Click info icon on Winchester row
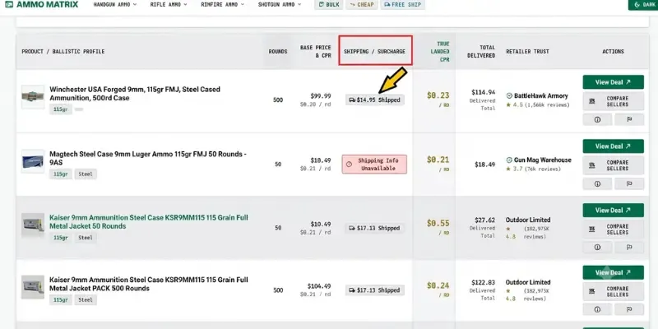Image resolution: width=658 pixels, height=329 pixels. coord(597,119)
